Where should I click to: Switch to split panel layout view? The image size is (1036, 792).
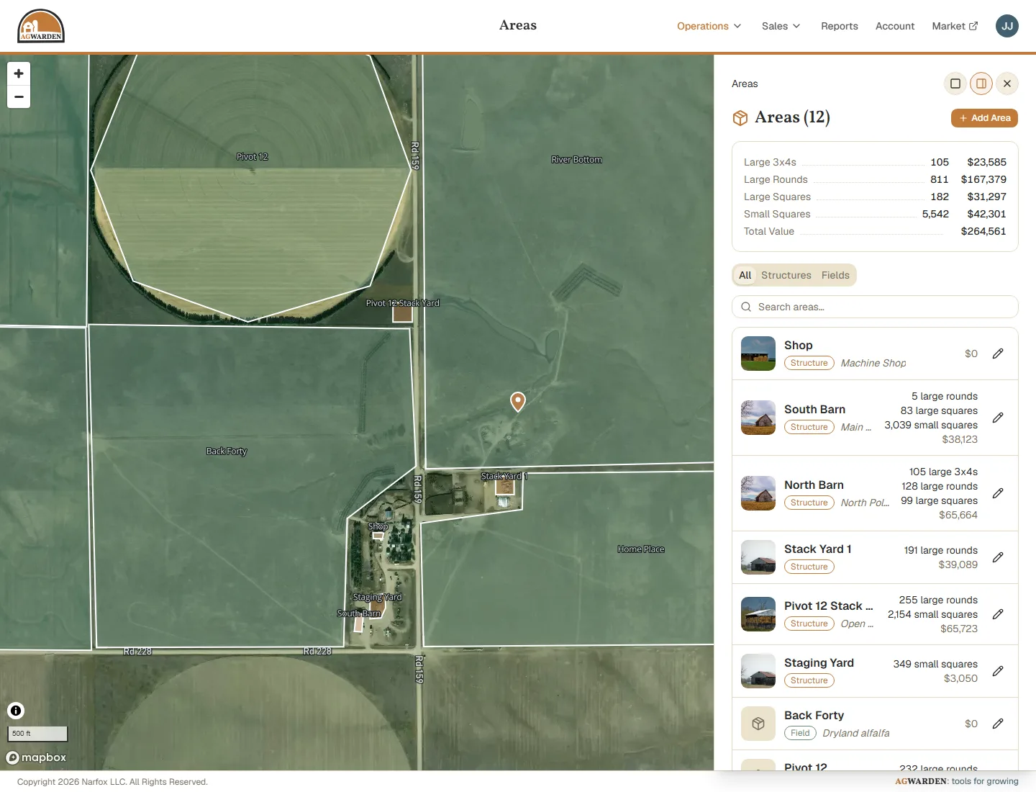point(981,84)
